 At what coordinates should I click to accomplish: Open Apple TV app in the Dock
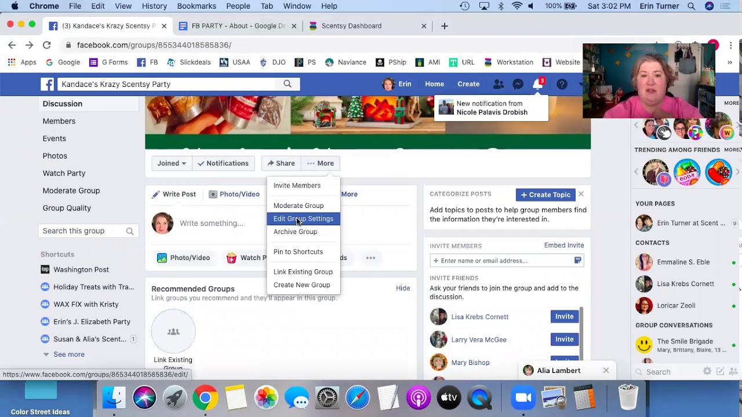click(449, 398)
